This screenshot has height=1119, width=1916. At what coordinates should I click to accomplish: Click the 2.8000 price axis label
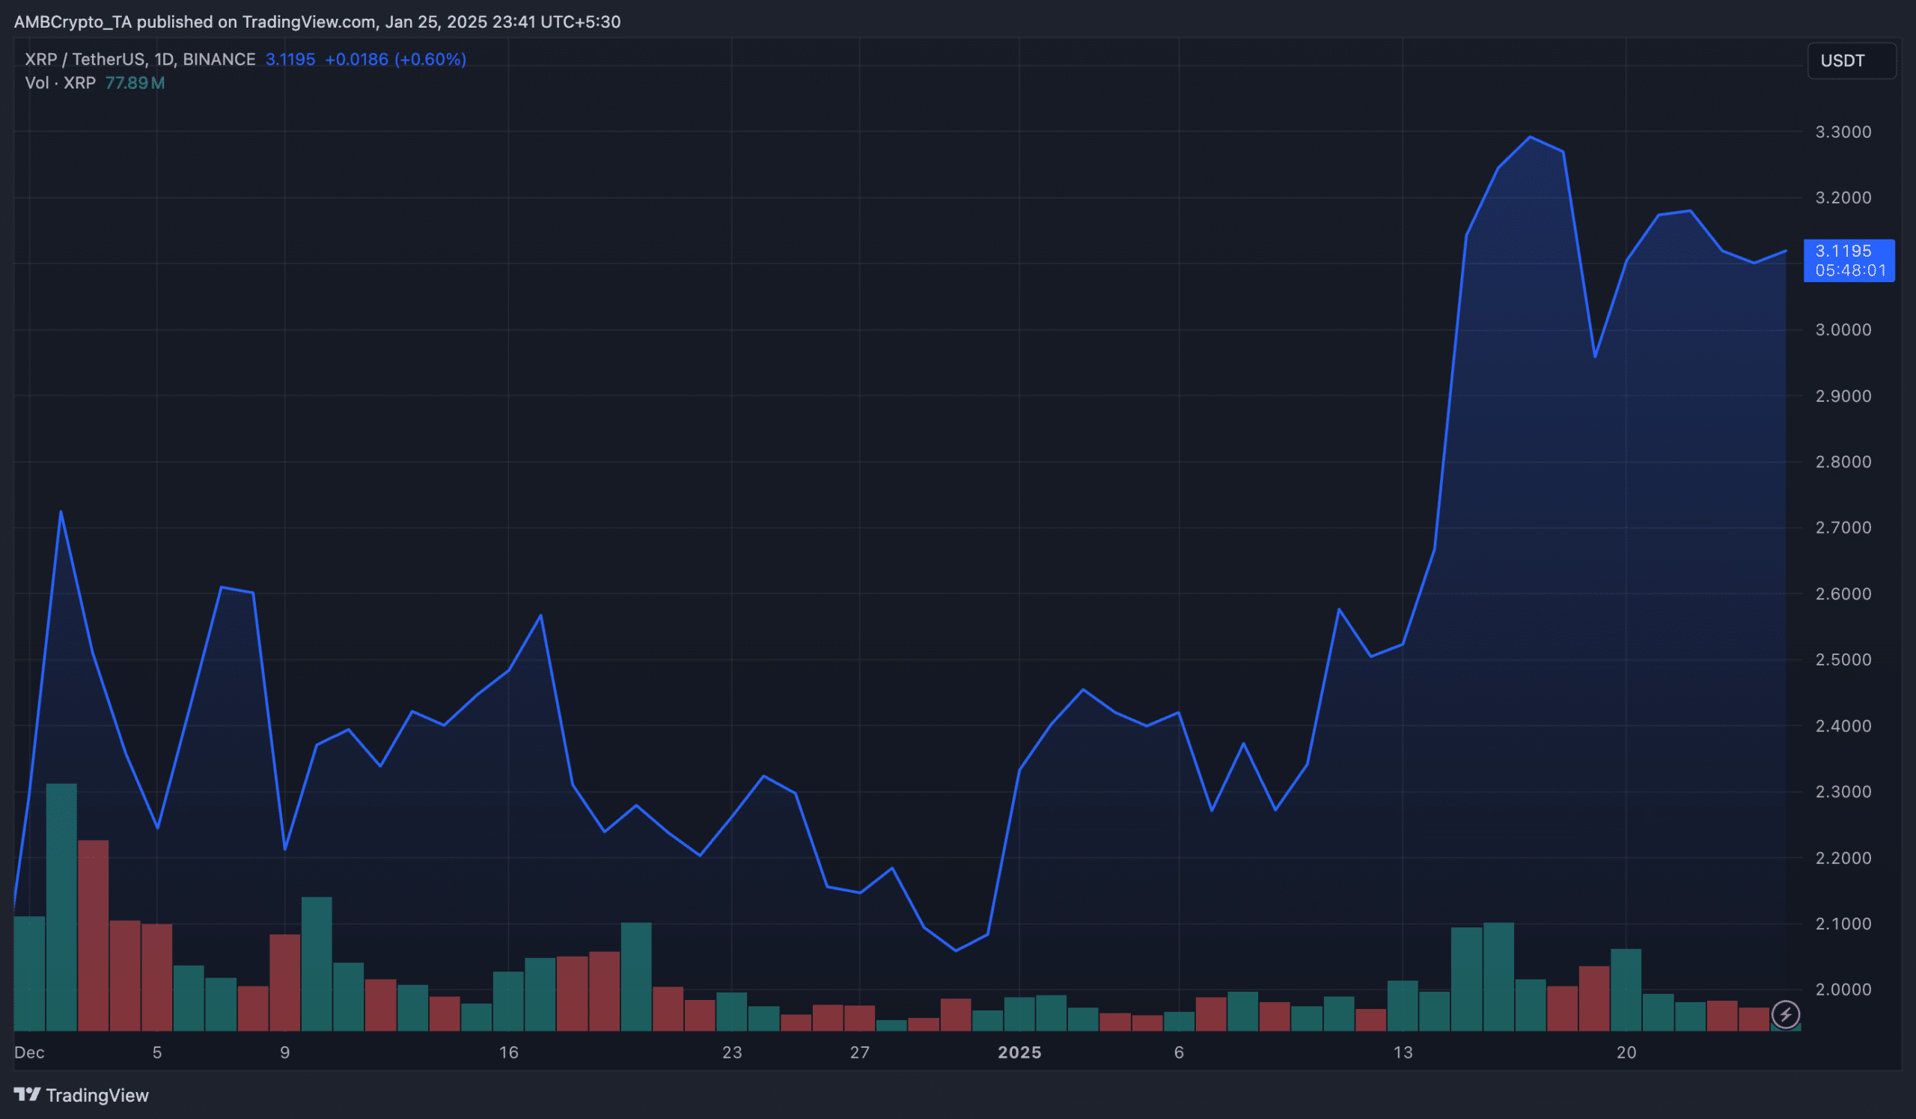coord(1843,461)
